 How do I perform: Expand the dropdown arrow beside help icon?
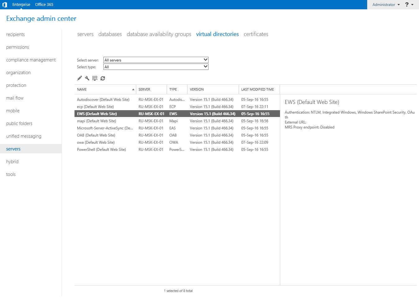coord(412,5)
